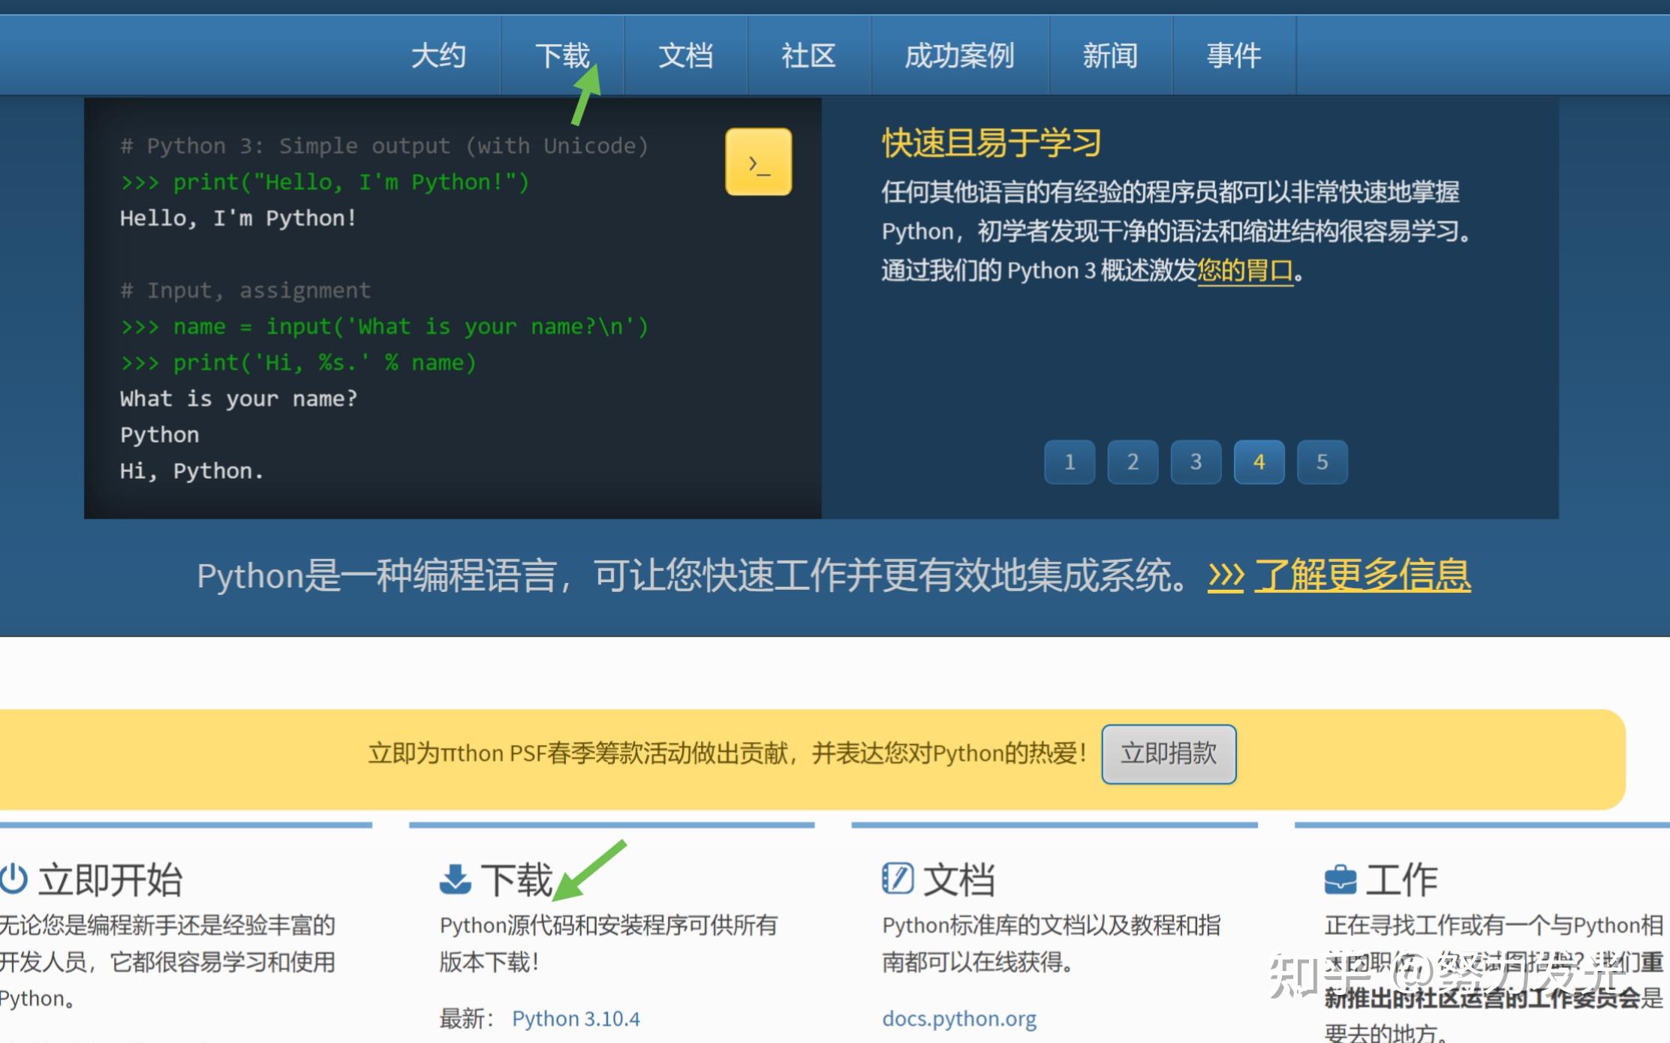Follow the 您的胃口 link
Screen dimensions: 1670x1043
[x=1245, y=270]
